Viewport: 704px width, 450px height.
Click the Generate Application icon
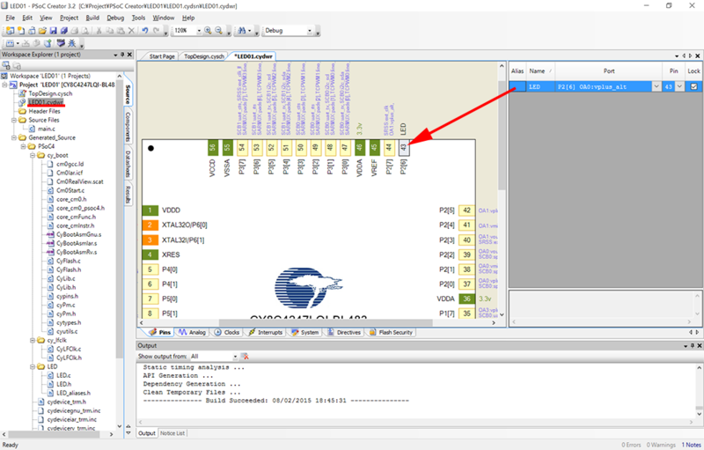48,43
